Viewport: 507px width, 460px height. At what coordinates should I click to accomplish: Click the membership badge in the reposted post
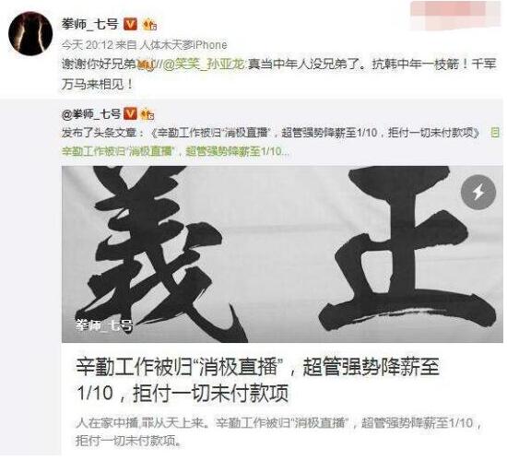(x=148, y=114)
